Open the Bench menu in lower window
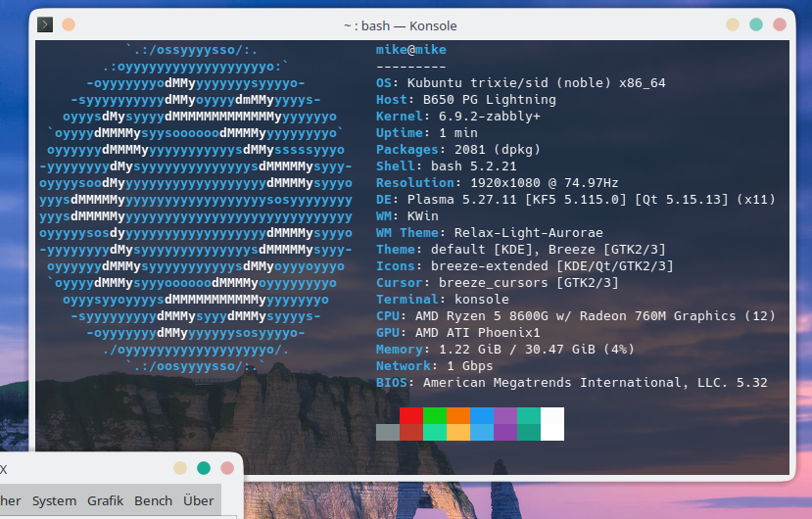This screenshot has height=519, width=812. point(153,500)
